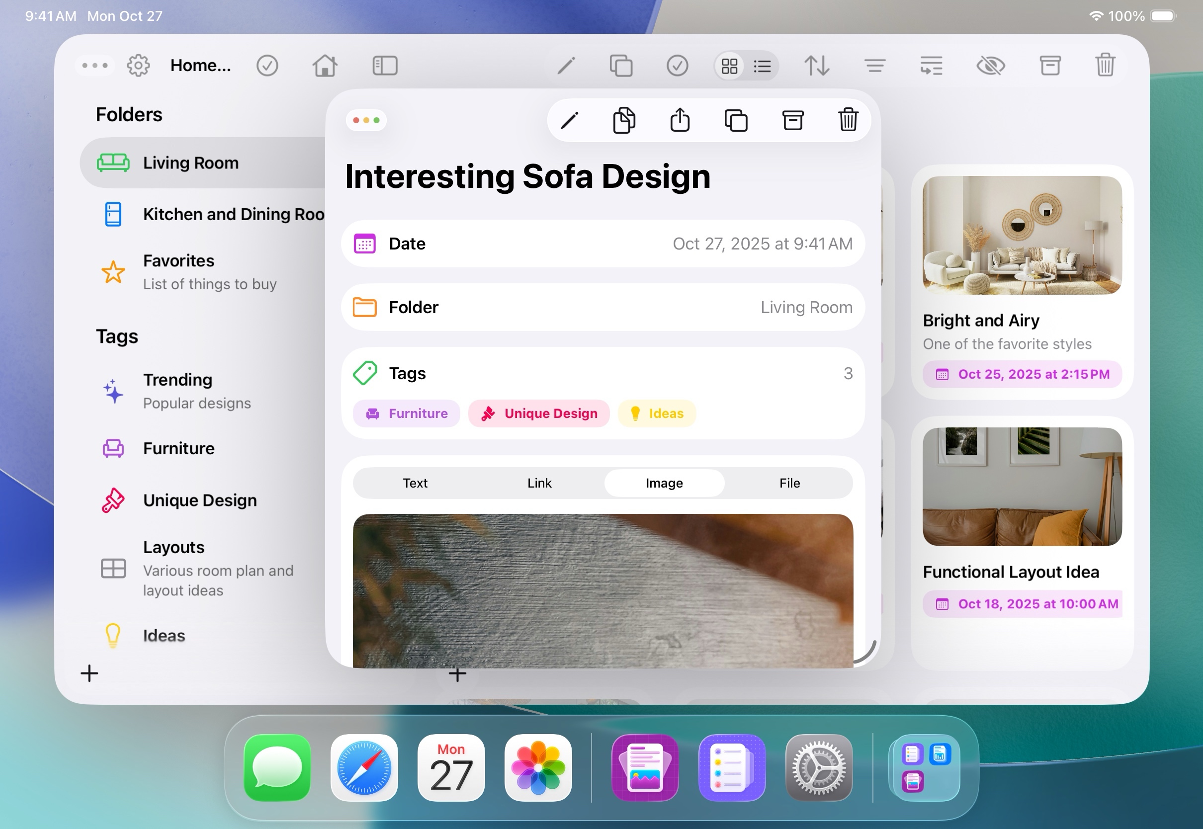The width and height of the screenshot is (1203, 829).
Task: Archive the Interesting Sofa Design note
Action: coord(793,120)
